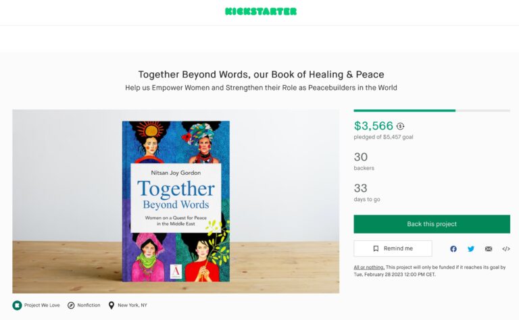
Task: Click the book cover project image
Action: tap(176, 201)
